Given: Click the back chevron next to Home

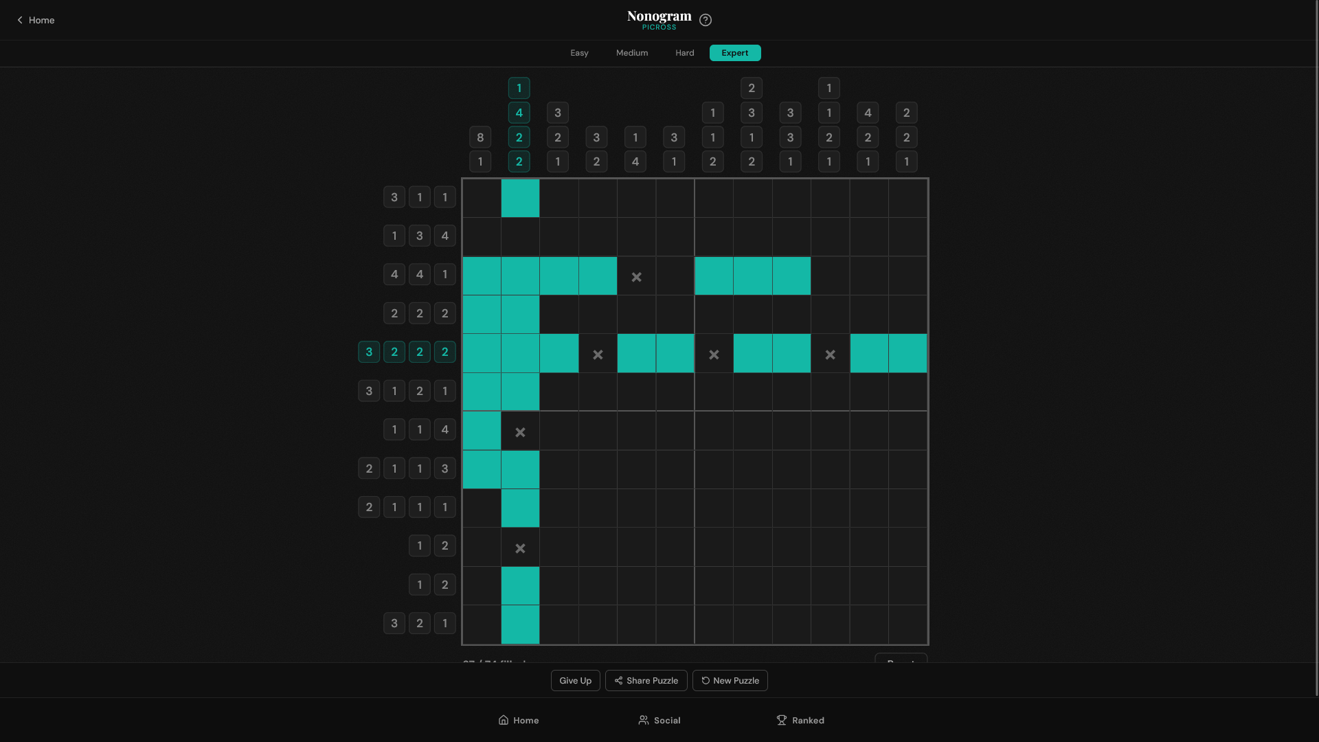Looking at the screenshot, I should pos(20,20).
